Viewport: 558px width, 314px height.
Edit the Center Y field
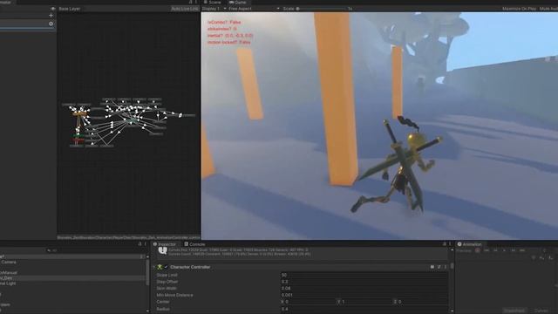click(x=366, y=302)
